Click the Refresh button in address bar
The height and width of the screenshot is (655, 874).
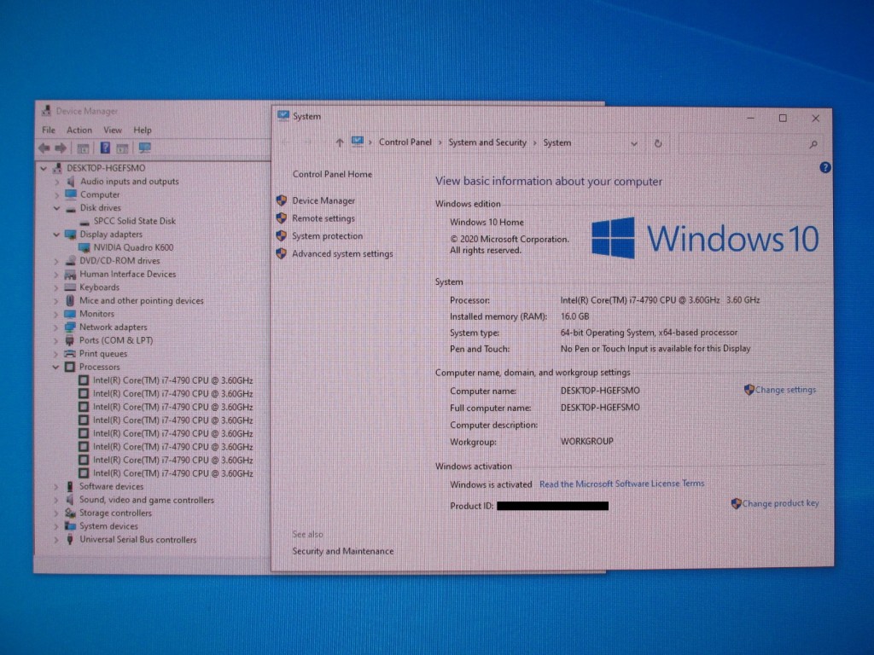click(658, 143)
